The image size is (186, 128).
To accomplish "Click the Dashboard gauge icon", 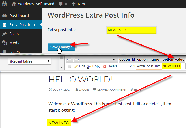I will [x=5, y=16].
